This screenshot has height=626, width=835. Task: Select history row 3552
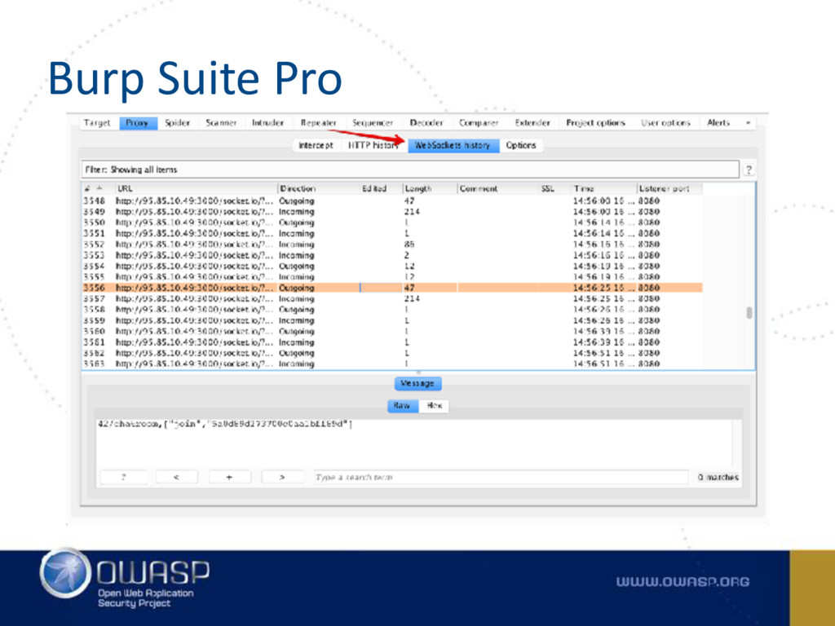pyautogui.click(x=392, y=245)
